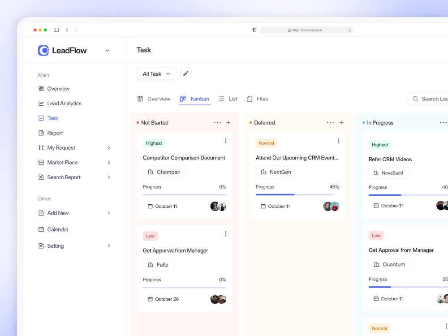
Task: Switch to the Kanban tab
Action: [194, 99]
